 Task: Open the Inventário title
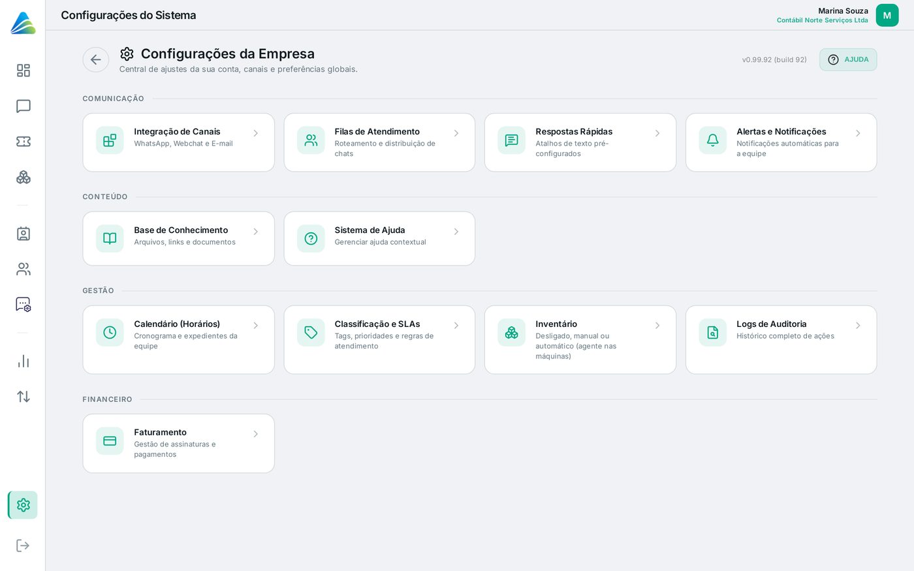coord(556,324)
